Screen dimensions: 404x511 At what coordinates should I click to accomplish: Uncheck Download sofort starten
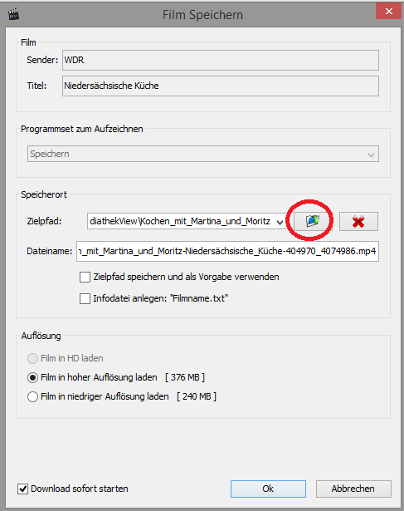pyautogui.click(x=22, y=489)
